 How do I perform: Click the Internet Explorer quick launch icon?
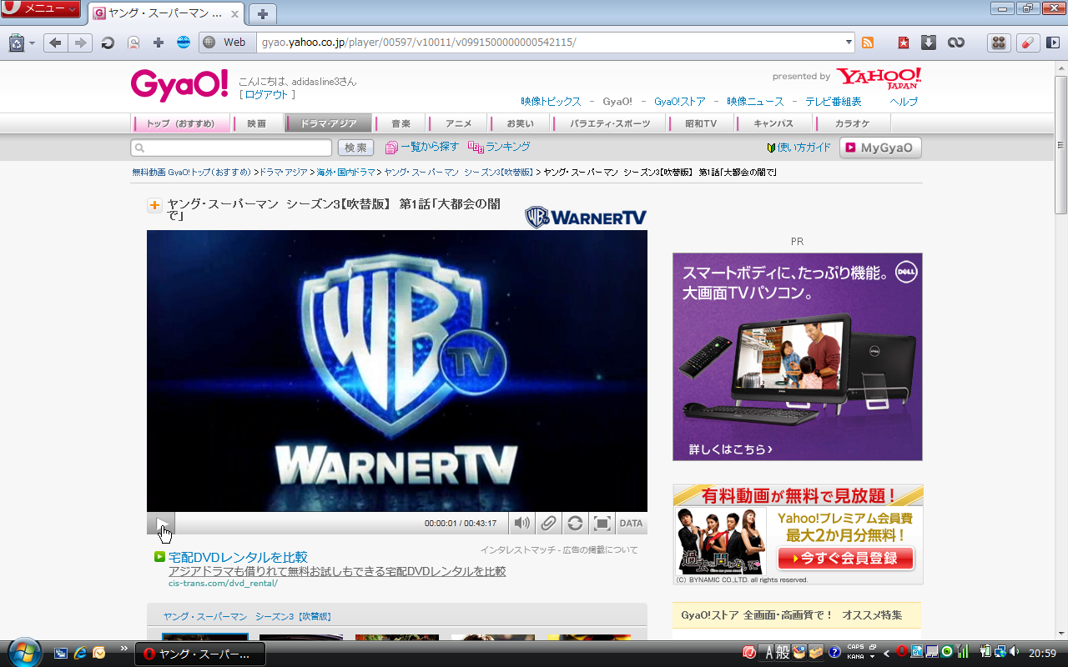[x=80, y=653]
